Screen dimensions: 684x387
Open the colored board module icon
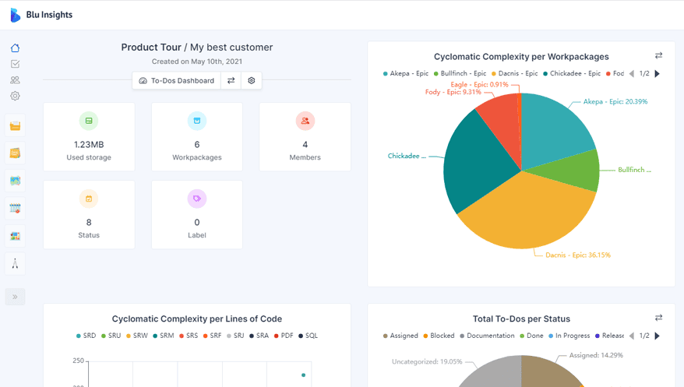click(15, 236)
